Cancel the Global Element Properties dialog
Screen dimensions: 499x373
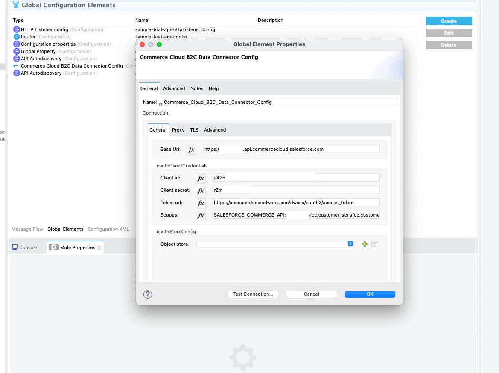[311, 294]
